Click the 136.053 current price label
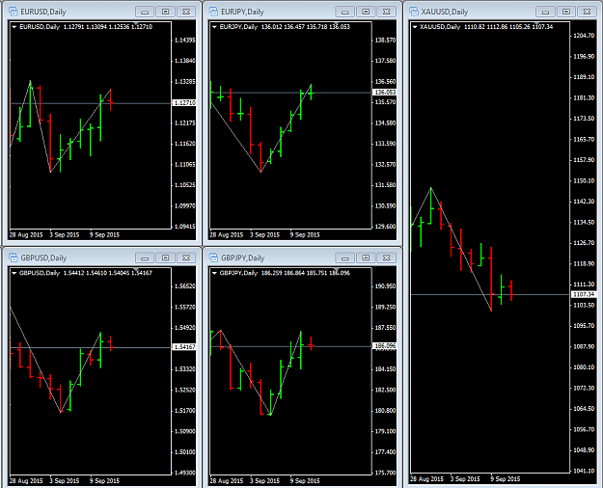The width and height of the screenshot is (603, 488). click(x=385, y=93)
